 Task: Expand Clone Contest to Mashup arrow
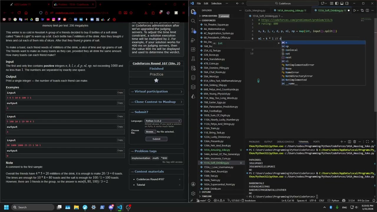pyautogui.click(x=181, y=102)
